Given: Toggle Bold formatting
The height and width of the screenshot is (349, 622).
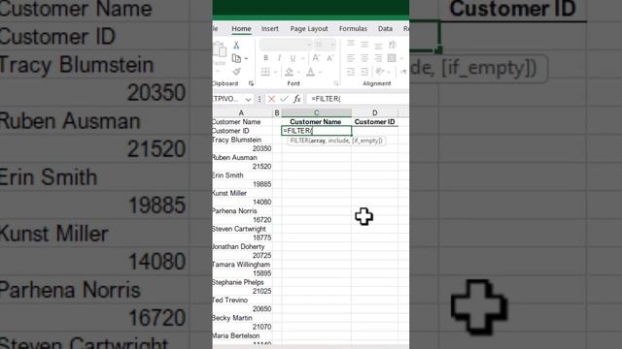Looking at the screenshot, I should point(265,58).
